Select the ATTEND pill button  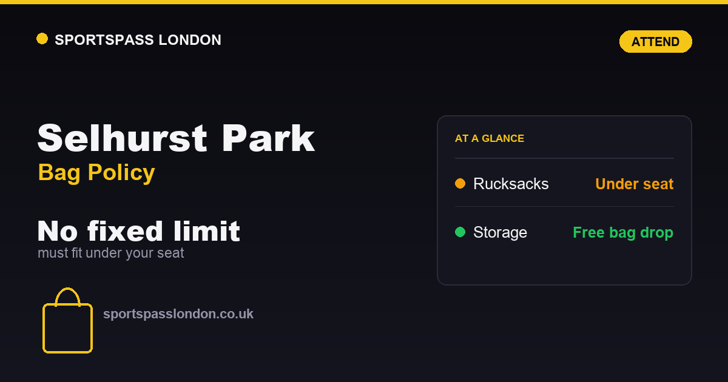pos(655,42)
